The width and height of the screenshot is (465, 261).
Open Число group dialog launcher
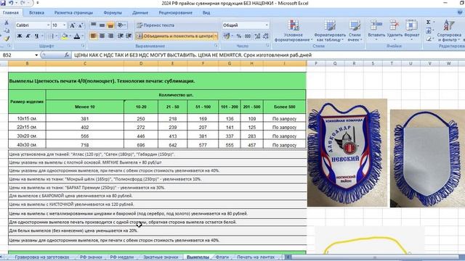[x=267, y=46]
